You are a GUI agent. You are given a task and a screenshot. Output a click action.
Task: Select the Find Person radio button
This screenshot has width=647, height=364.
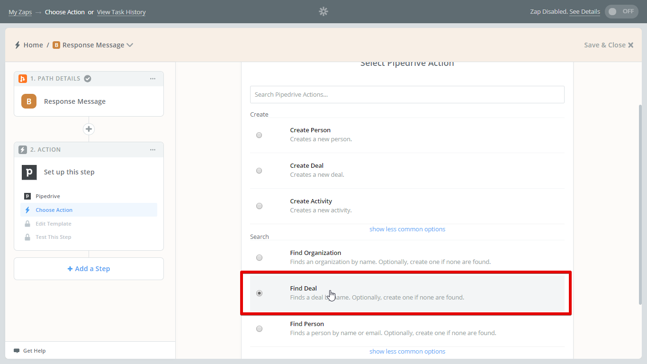[259, 329]
